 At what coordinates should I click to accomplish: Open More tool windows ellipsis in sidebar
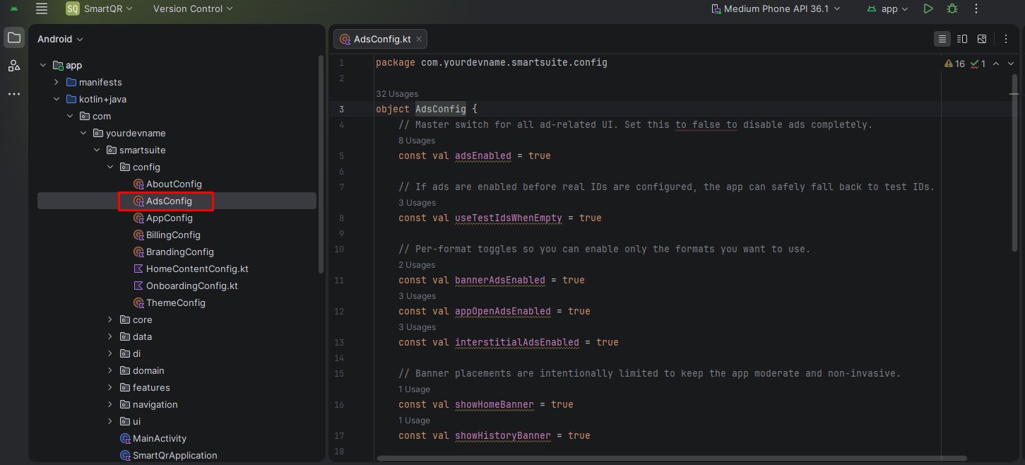(x=14, y=93)
